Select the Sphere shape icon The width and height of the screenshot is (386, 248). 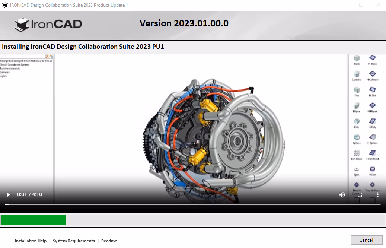pyautogui.click(x=357, y=137)
